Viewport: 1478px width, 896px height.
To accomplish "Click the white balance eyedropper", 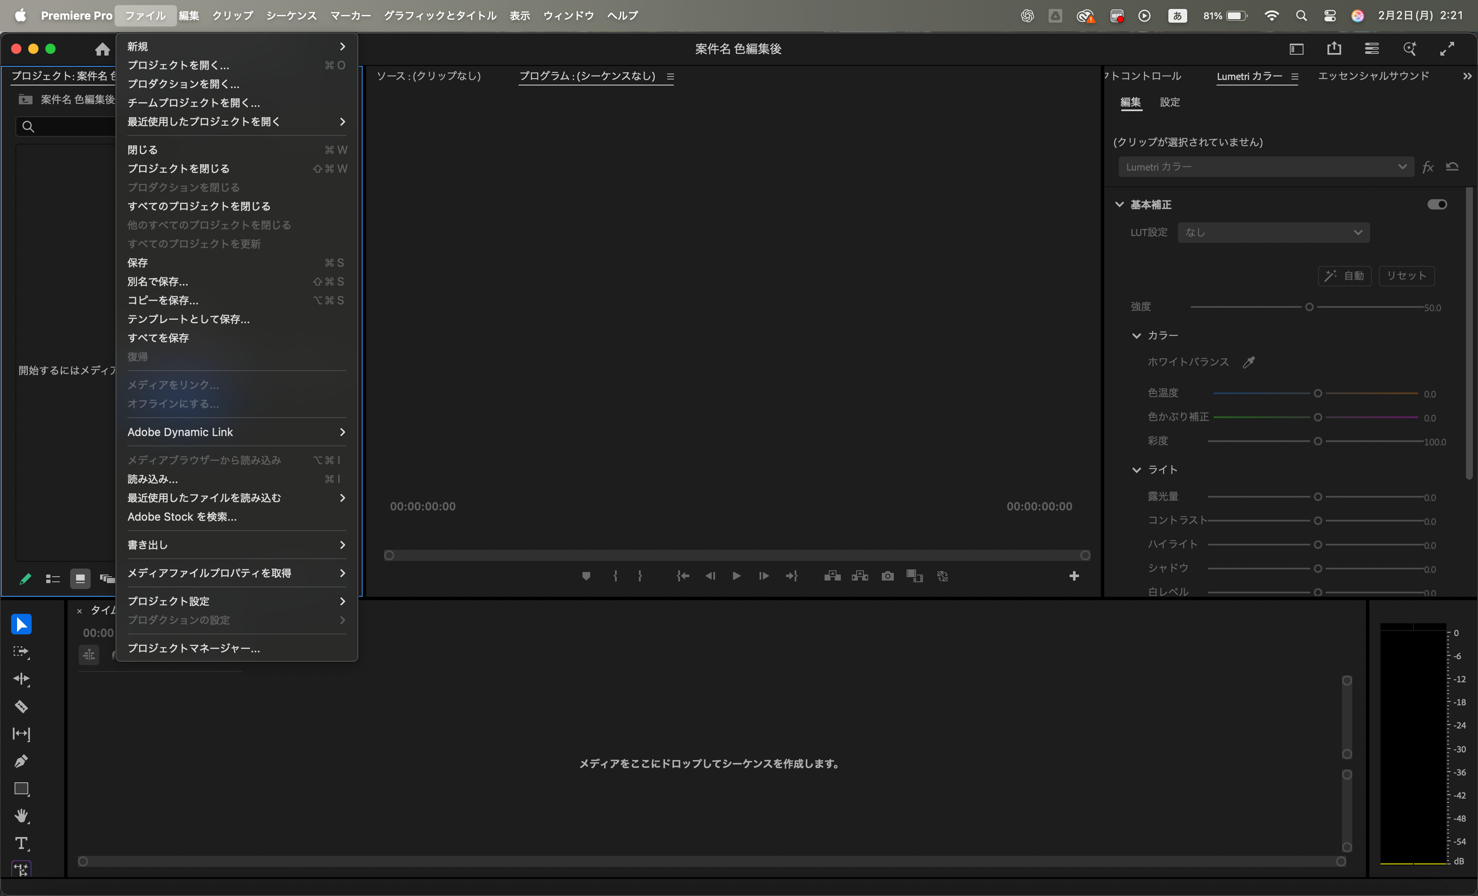I will point(1249,362).
